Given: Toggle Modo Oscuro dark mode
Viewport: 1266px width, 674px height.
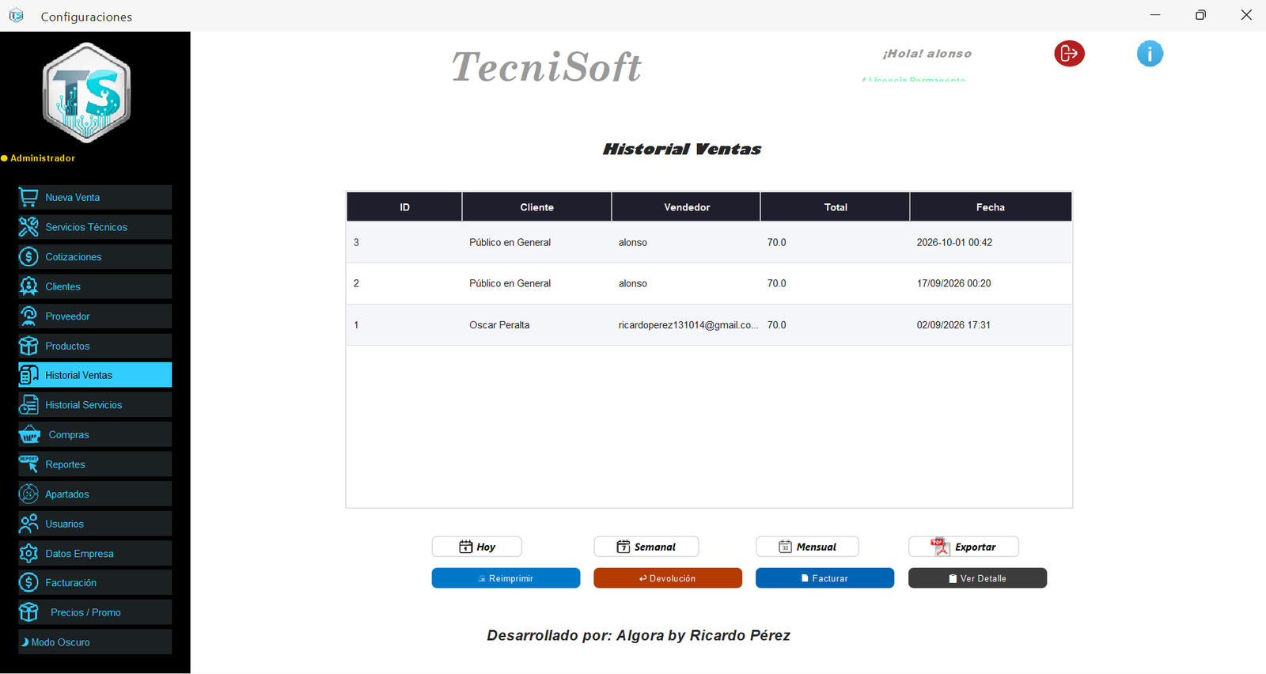Looking at the screenshot, I should (x=95, y=642).
